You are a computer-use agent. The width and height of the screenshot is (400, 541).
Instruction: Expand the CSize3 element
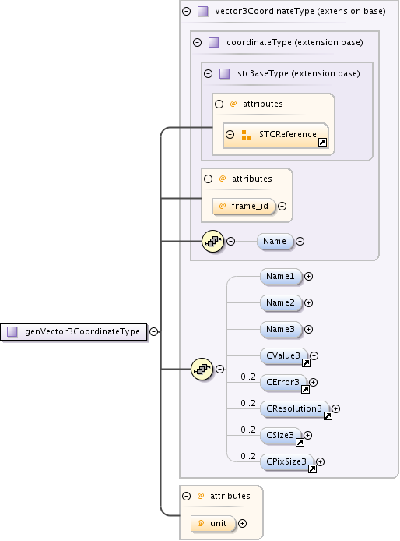(x=307, y=436)
